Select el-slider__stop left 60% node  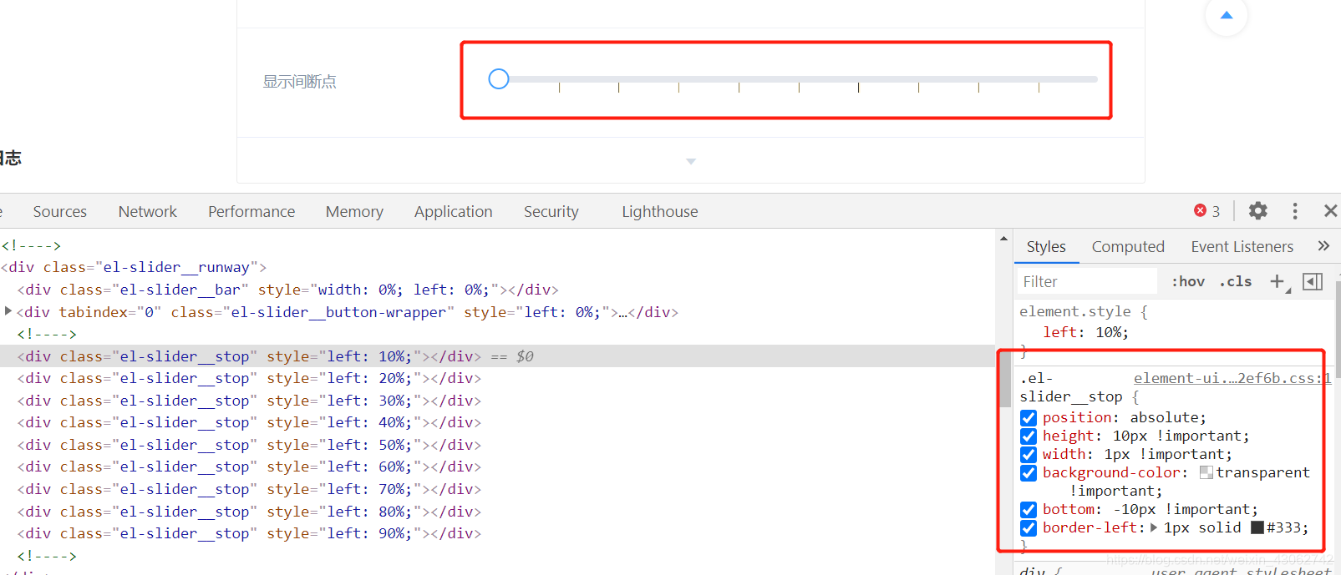click(249, 467)
